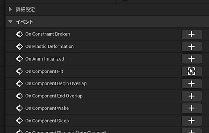
Task: Click delegate icon beside On Anim Initialized
Action: (x=20, y=59)
